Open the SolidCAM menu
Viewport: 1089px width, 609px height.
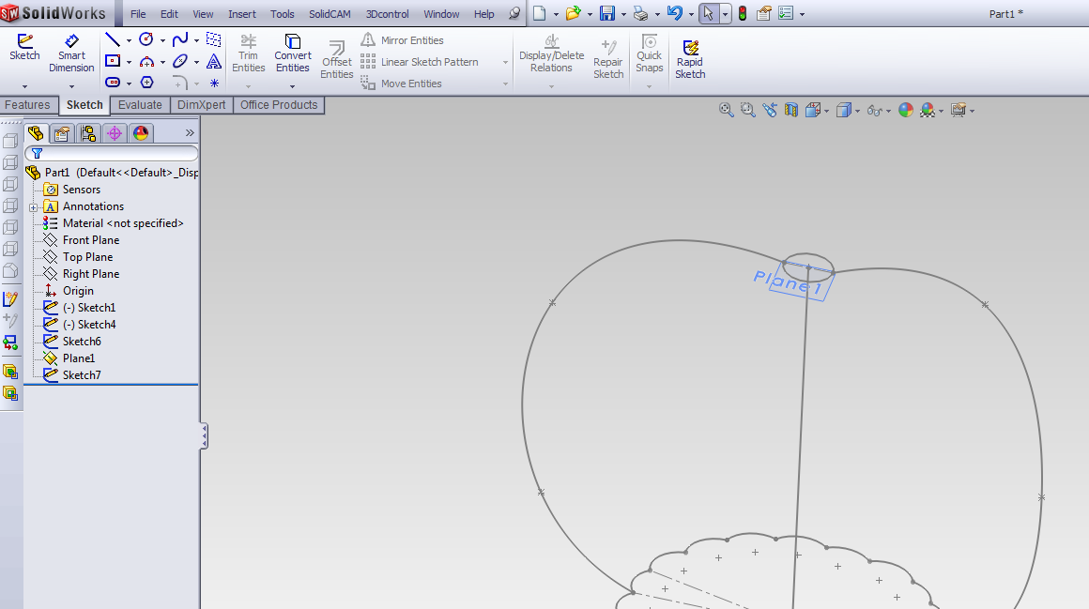(330, 14)
